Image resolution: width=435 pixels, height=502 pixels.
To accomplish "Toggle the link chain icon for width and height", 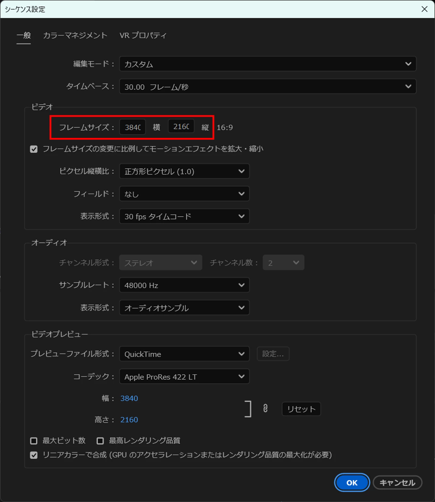I will pos(265,408).
